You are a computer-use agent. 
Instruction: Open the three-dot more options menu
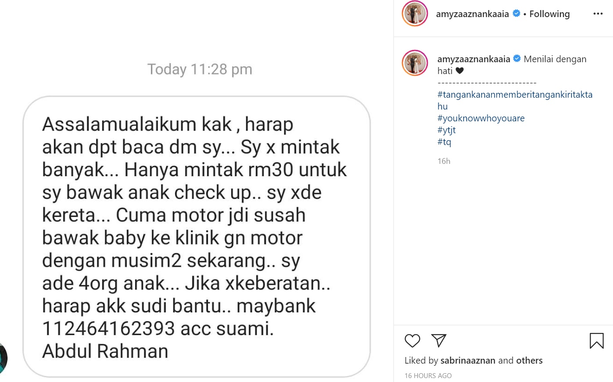click(x=598, y=14)
